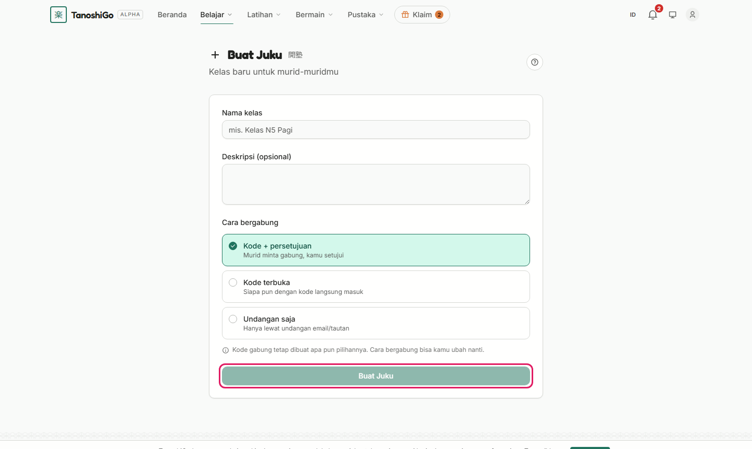This screenshot has height=449, width=752.
Task: Click the TanoshiGo brand name
Action: (92, 15)
